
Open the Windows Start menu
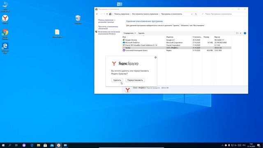[x=3, y=145]
